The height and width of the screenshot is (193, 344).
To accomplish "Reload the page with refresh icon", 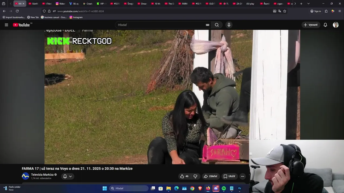I will [x=17, y=11].
